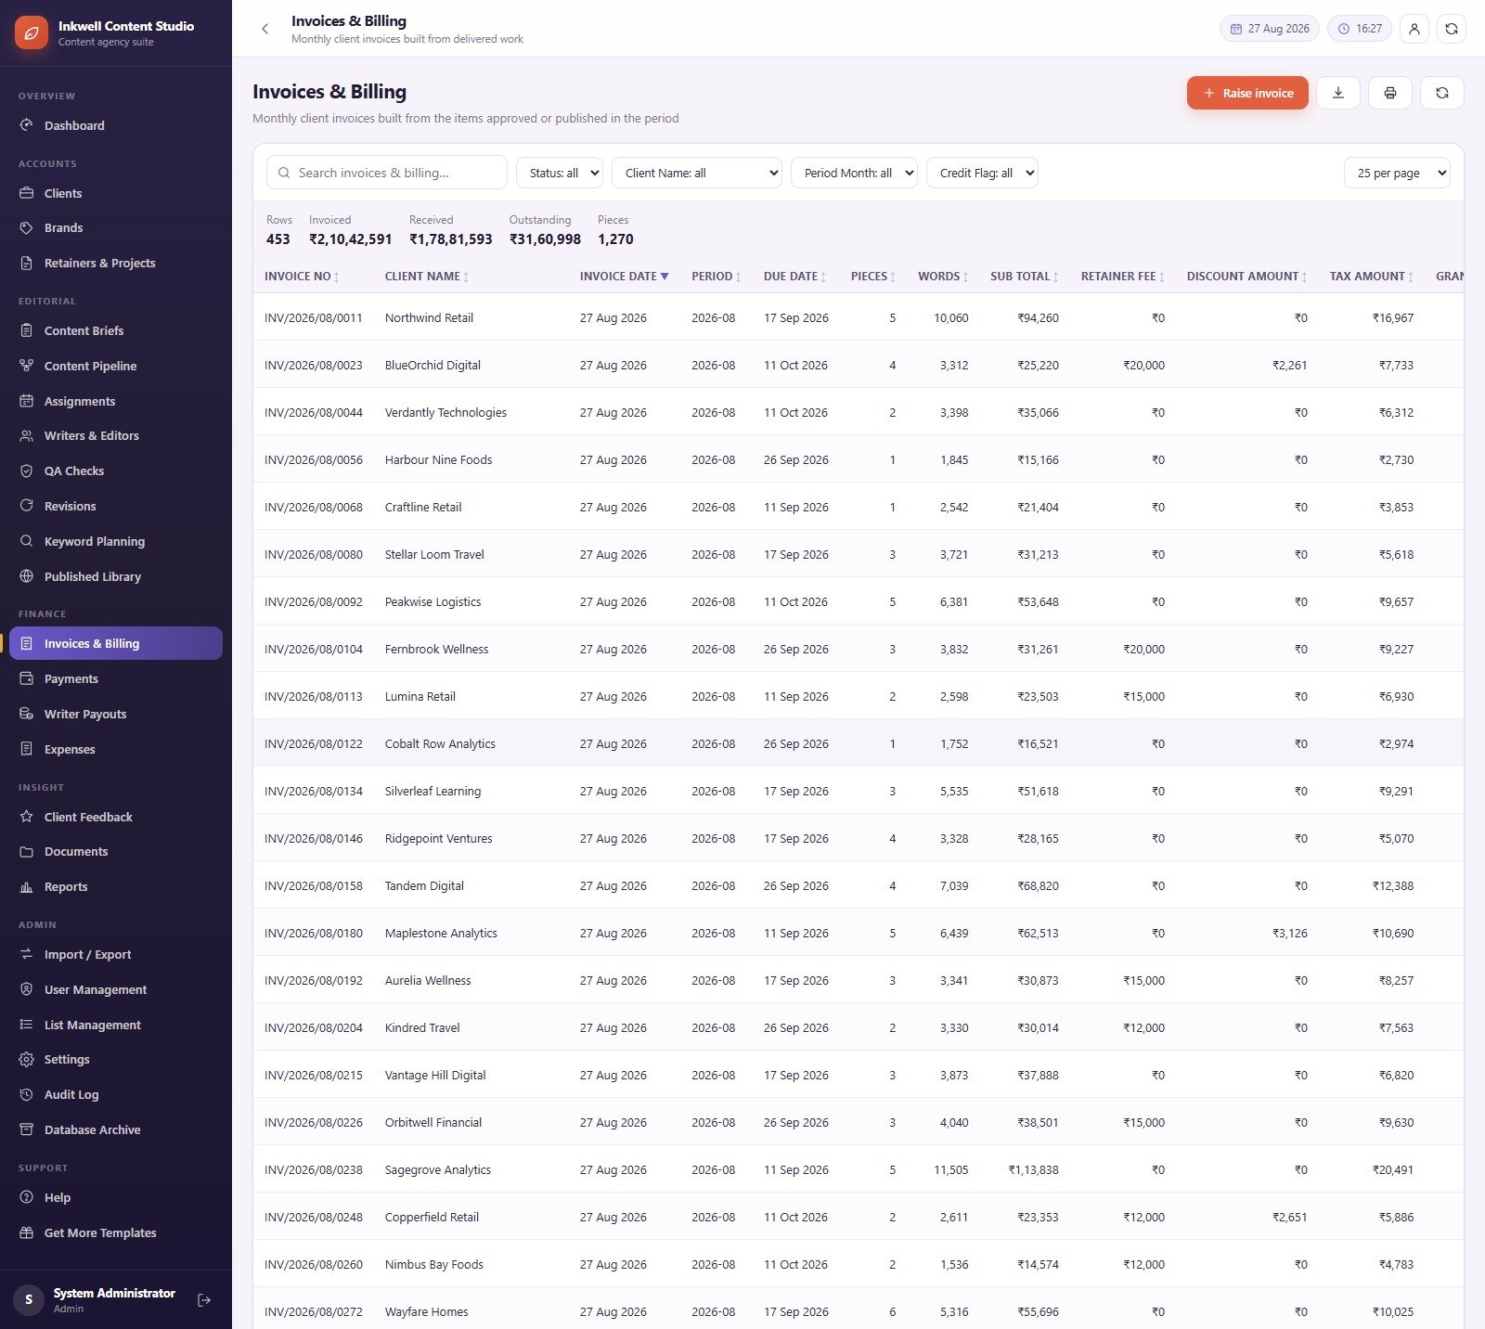Click the Client Feedback star icon
Viewport: 1485px width, 1329px height.
pos(27,817)
